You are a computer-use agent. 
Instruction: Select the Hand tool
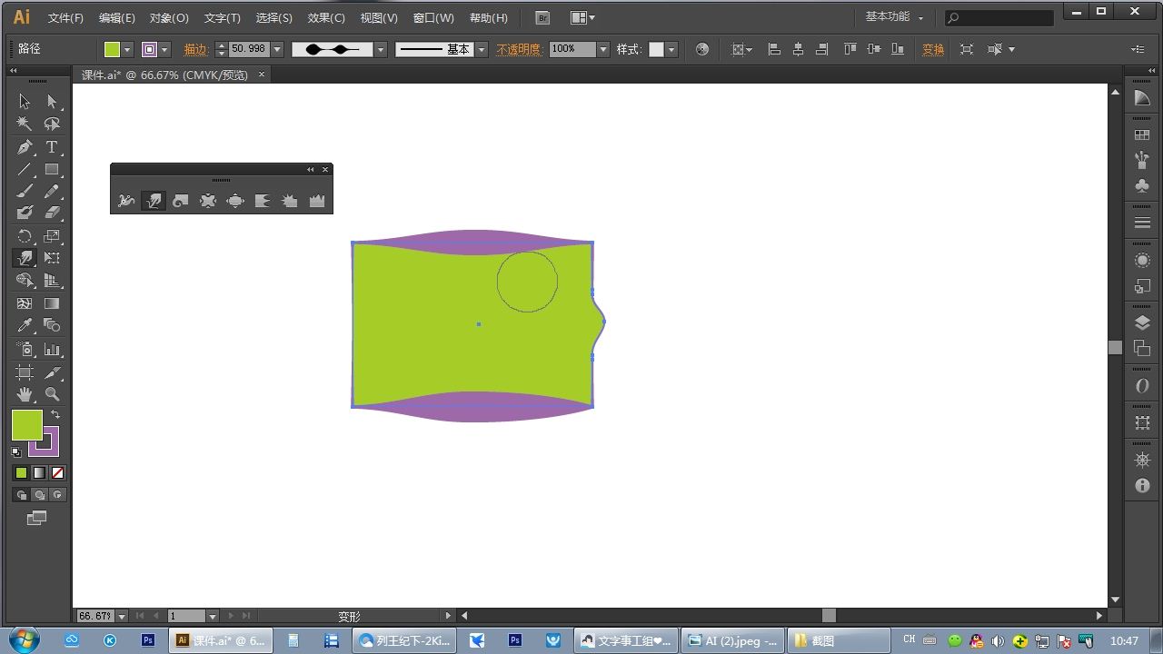[25, 394]
